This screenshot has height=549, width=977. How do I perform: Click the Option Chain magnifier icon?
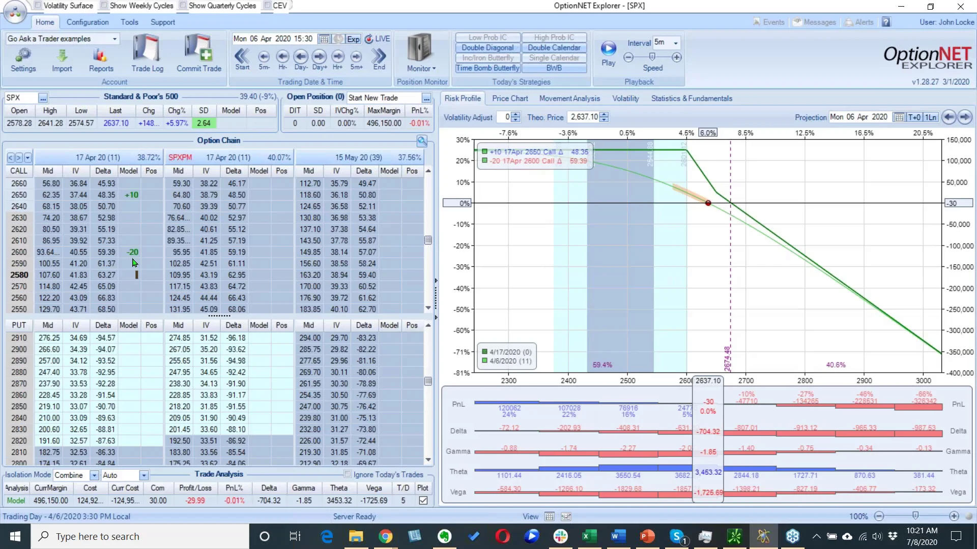pyautogui.click(x=421, y=140)
